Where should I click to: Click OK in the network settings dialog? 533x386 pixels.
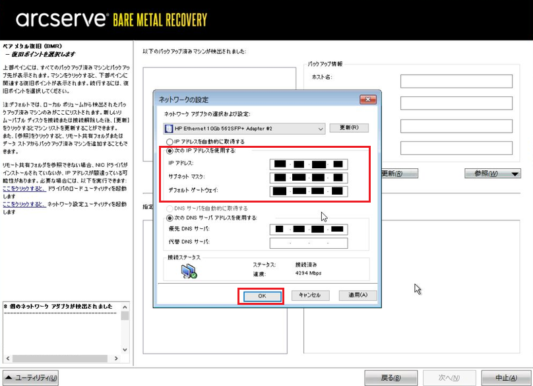pos(262,296)
